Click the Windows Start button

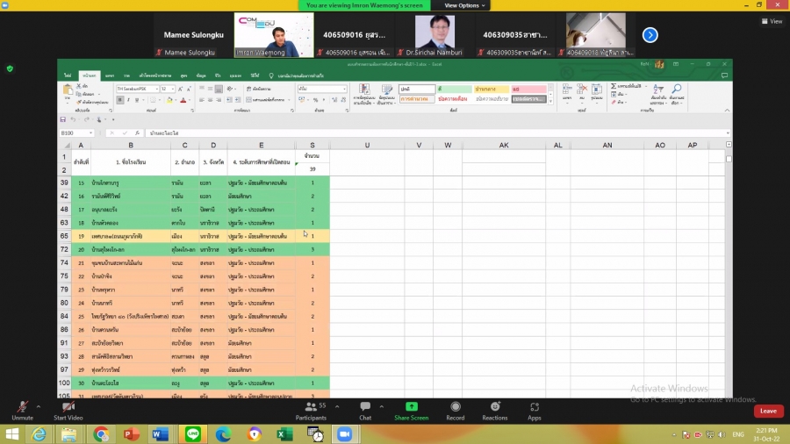[11, 434]
